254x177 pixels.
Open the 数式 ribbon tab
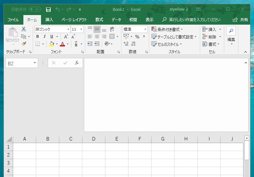pyautogui.click(x=99, y=20)
